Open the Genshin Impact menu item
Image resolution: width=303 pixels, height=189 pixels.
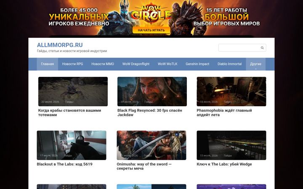197,64
